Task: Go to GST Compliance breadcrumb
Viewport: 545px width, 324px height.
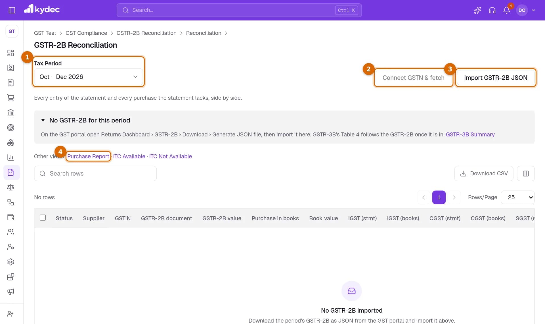Action: [x=86, y=33]
